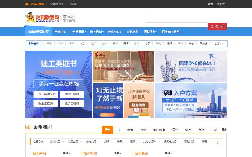Viewport: 252px width, 157px height.
Task: Open the EMBA book and coffee banner
Action: [x=123, y=67]
